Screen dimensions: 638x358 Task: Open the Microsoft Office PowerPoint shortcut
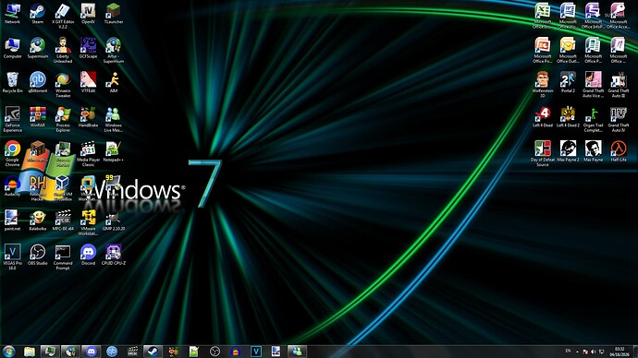(x=543, y=51)
